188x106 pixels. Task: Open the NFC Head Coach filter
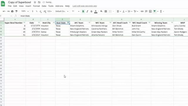click(x=150, y=23)
